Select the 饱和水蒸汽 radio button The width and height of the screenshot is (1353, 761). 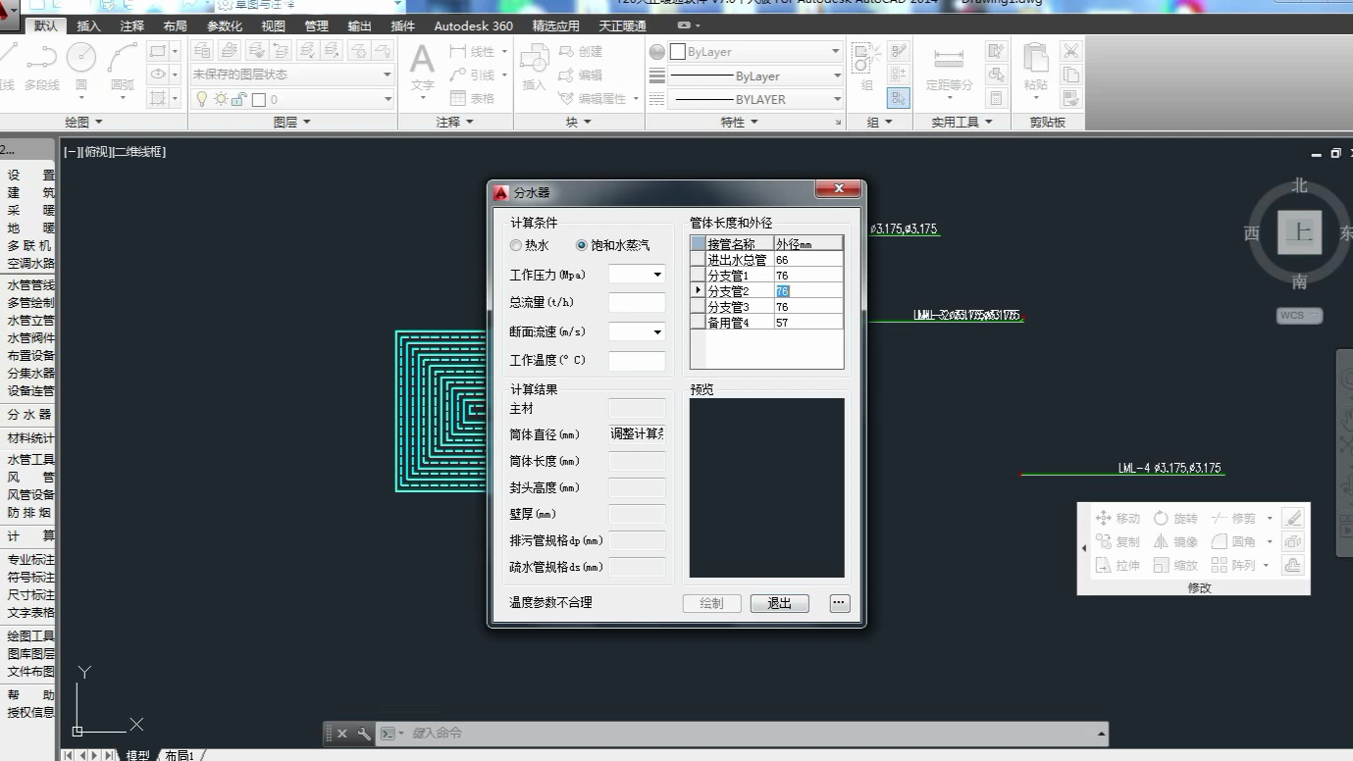613,245
